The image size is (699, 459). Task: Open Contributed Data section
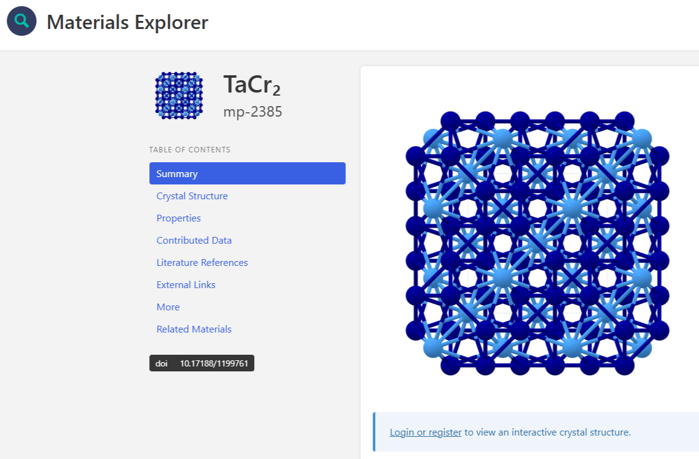[194, 241]
